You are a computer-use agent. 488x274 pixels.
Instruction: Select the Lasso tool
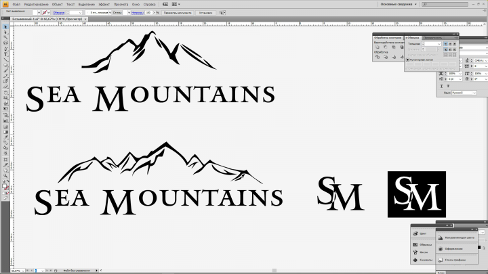click(5, 43)
